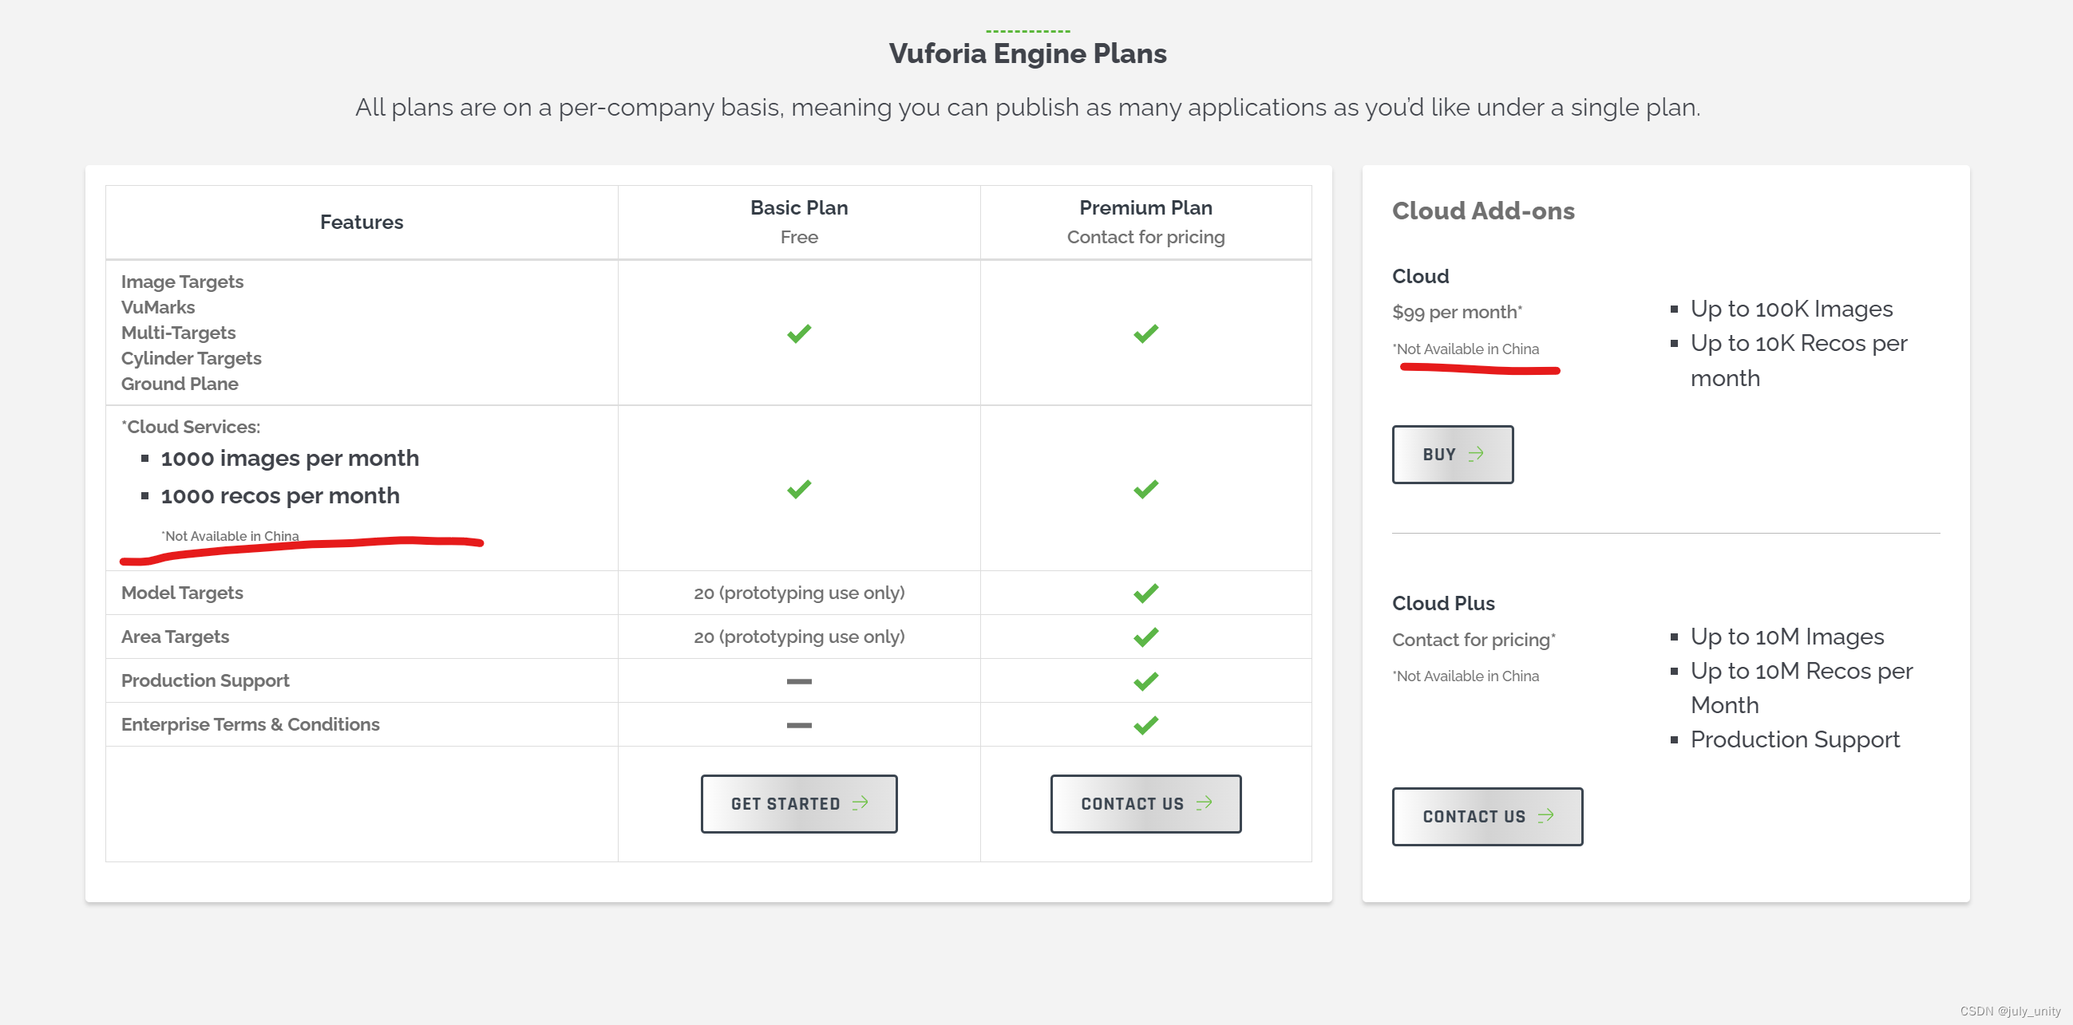Click the BUY button for Cloud
2073x1025 pixels.
coord(1453,454)
